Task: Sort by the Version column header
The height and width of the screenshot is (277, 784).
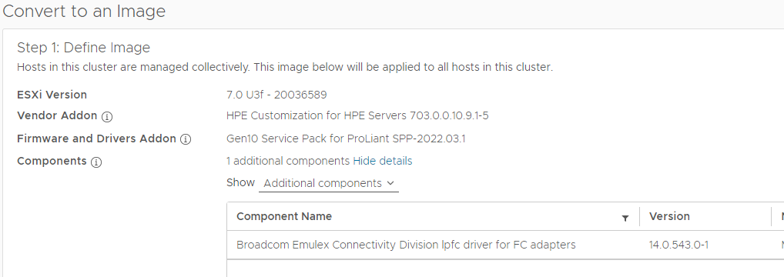Action: click(x=669, y=216)
